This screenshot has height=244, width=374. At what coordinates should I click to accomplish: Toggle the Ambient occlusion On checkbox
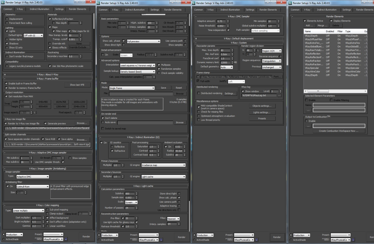(166, 147)
